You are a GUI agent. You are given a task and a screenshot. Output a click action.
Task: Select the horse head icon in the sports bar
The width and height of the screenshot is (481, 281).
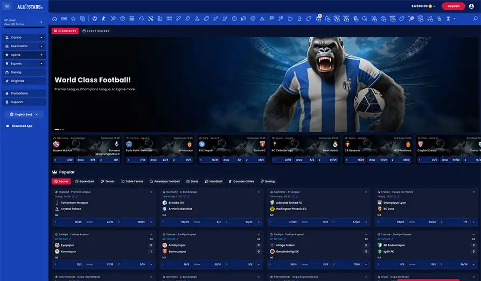tap(141, 19)
